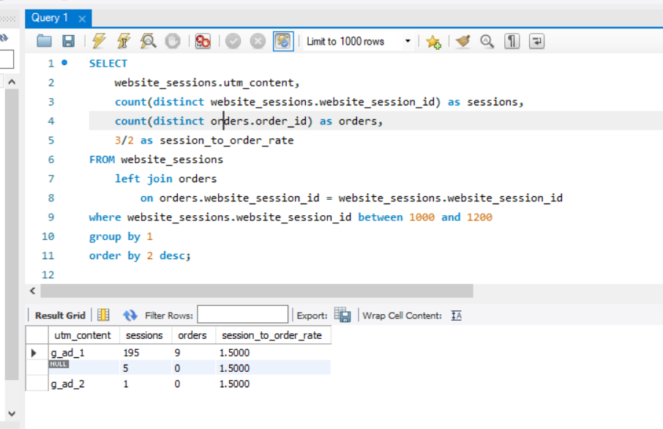The height and width of the screenshot is (429, 663).
Task: Select sessions cell with 195
Action: 146,352
